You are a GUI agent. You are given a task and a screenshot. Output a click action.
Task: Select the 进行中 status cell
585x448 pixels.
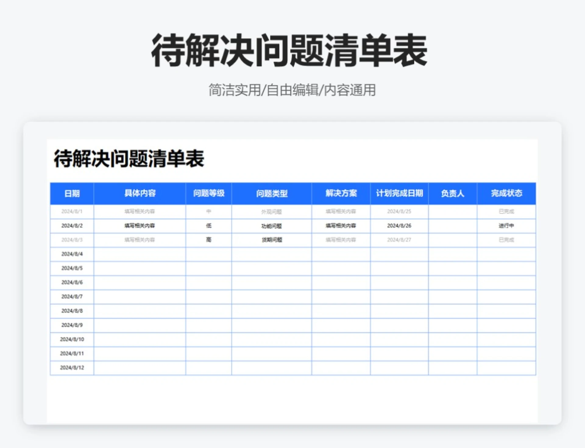point(506,226)
